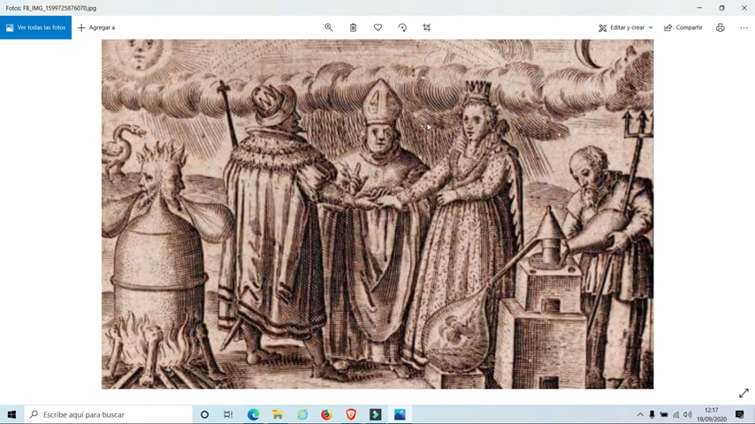Open the volume control icon

coord(688,414)
